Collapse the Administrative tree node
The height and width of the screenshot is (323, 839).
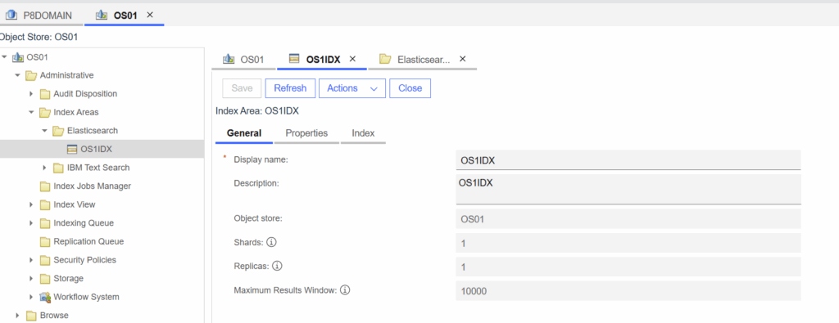(18, 75)
